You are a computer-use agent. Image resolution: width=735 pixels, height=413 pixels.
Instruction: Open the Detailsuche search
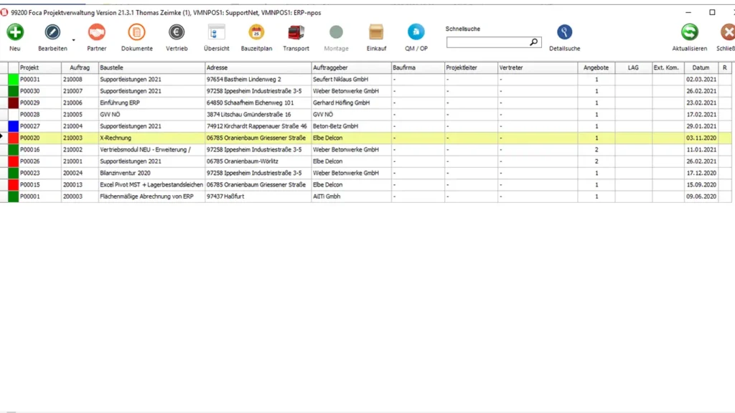click(564, 33)
